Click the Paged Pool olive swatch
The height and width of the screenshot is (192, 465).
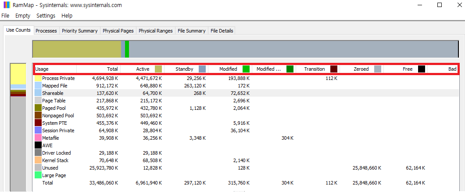38,108
